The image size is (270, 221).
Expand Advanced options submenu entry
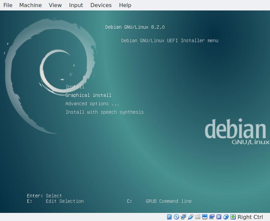(92, 104)
